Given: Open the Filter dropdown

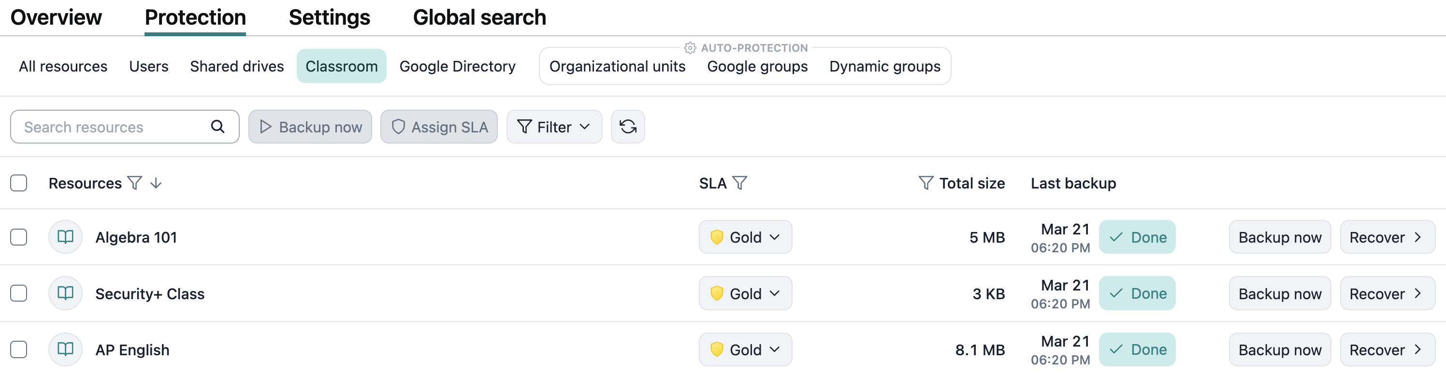Looking at the screenshot, I should coord(554,127).
